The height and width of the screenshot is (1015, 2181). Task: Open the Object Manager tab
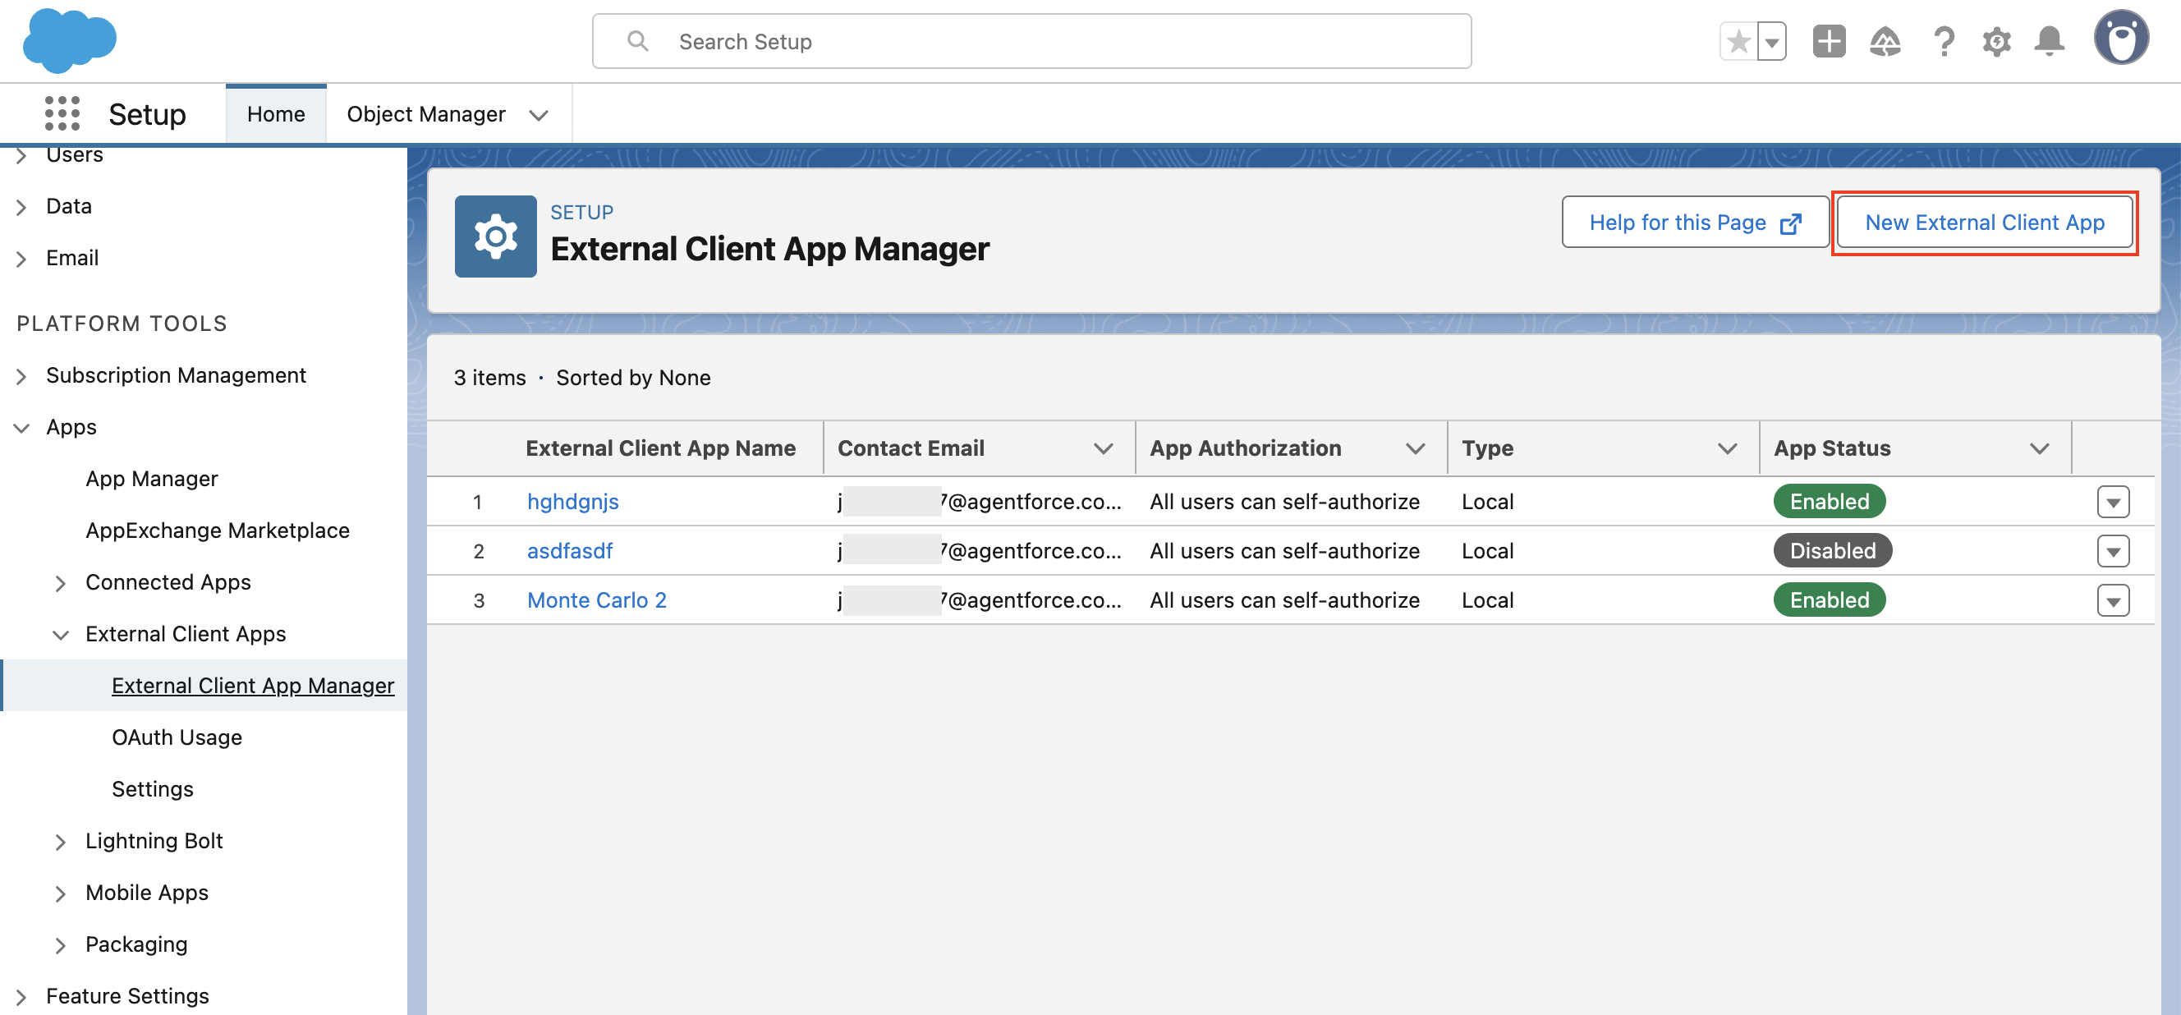(426, 113)
